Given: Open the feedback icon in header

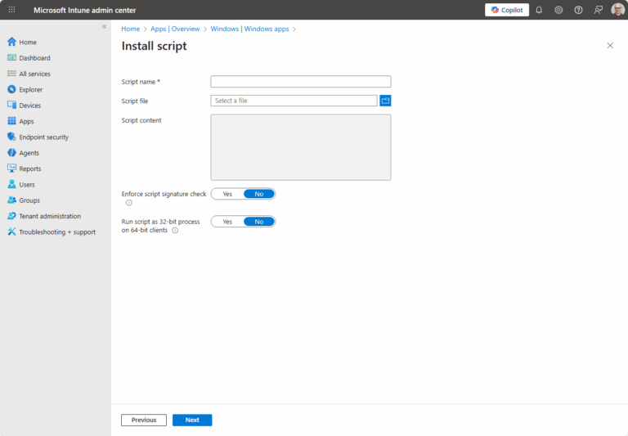Looking at the screenshot, I should pyautogui.click(x=598, y=10).
